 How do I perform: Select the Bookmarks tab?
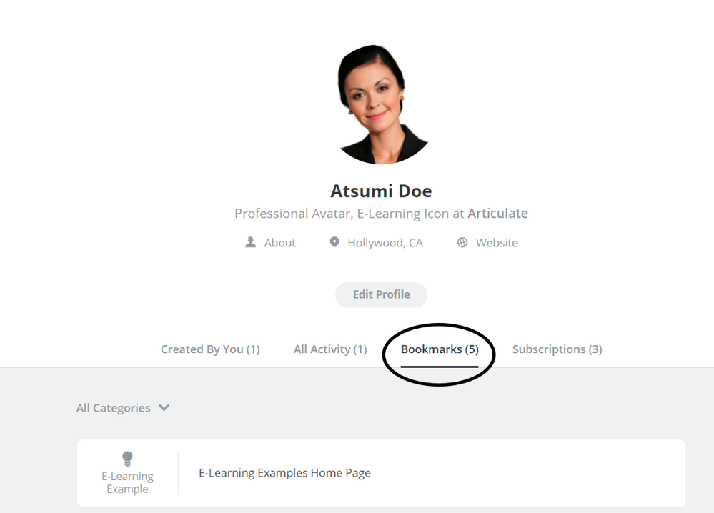(440, 349)
